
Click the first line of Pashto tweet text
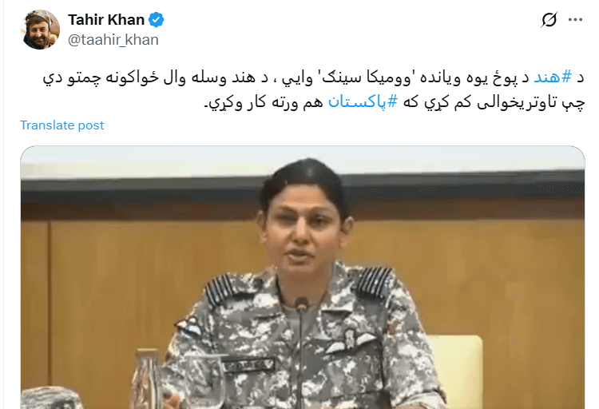313,77
